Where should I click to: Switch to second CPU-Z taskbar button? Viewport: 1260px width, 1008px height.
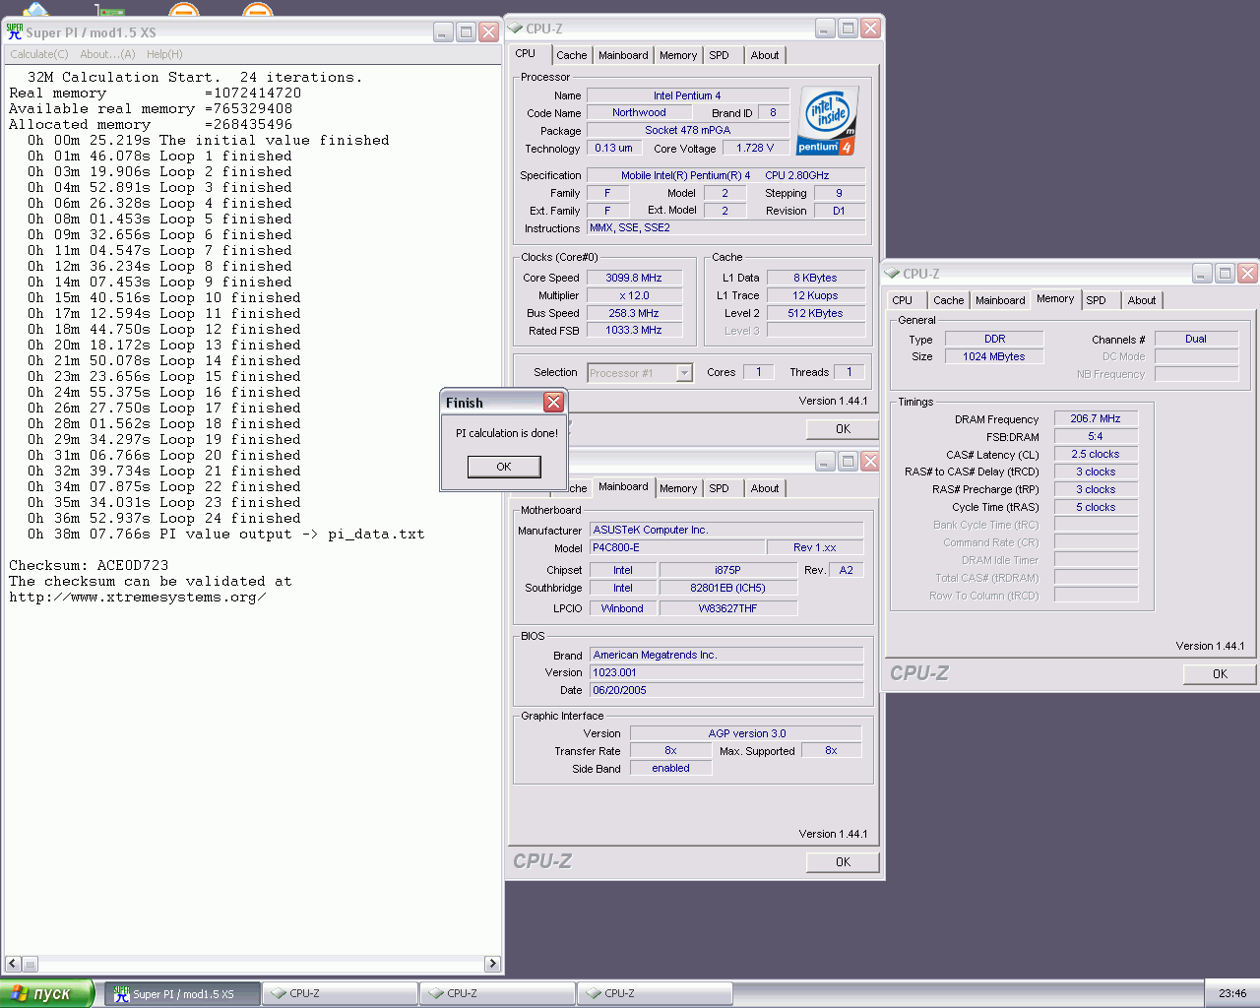point(498,994)
